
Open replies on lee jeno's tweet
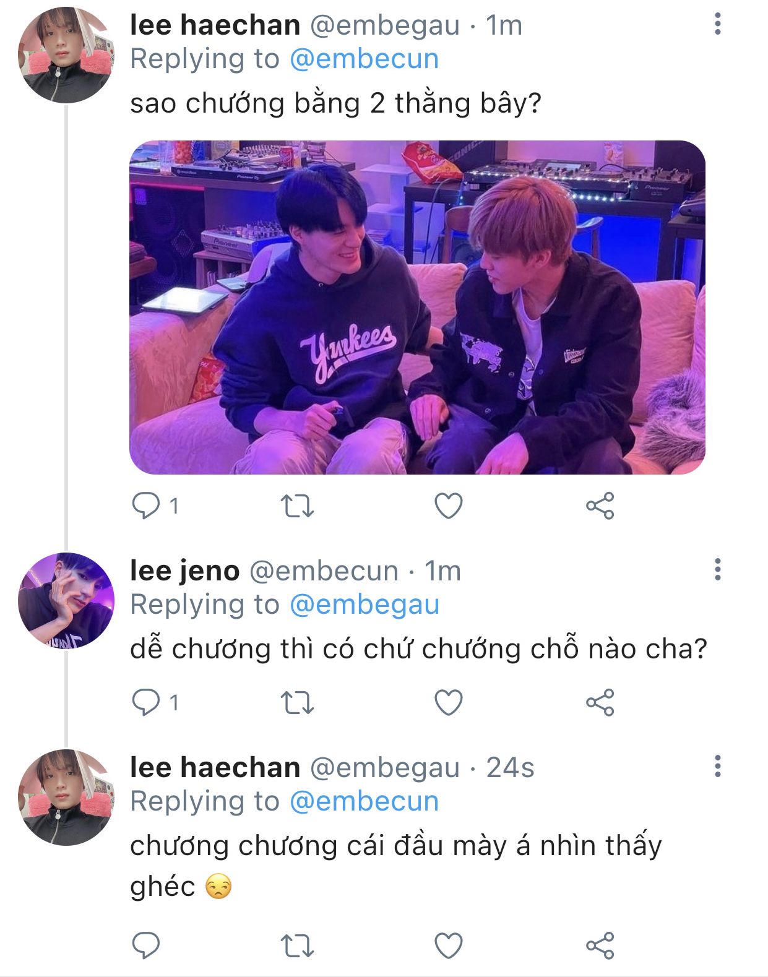tap(147, 703)
